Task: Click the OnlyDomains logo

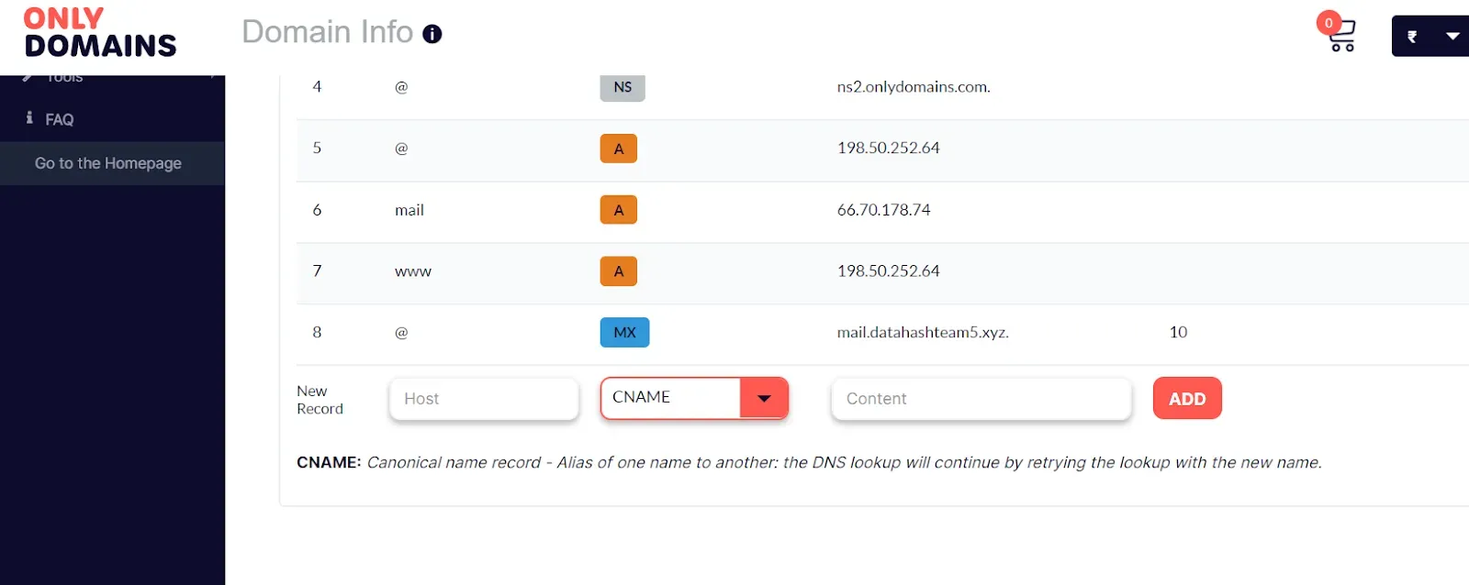Action: (100, 33)
